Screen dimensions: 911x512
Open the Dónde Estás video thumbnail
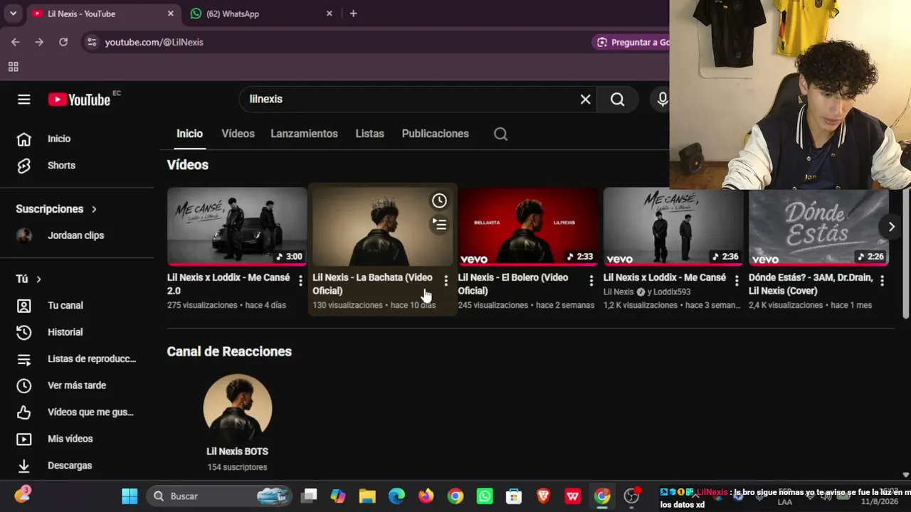tap(818, 226)
